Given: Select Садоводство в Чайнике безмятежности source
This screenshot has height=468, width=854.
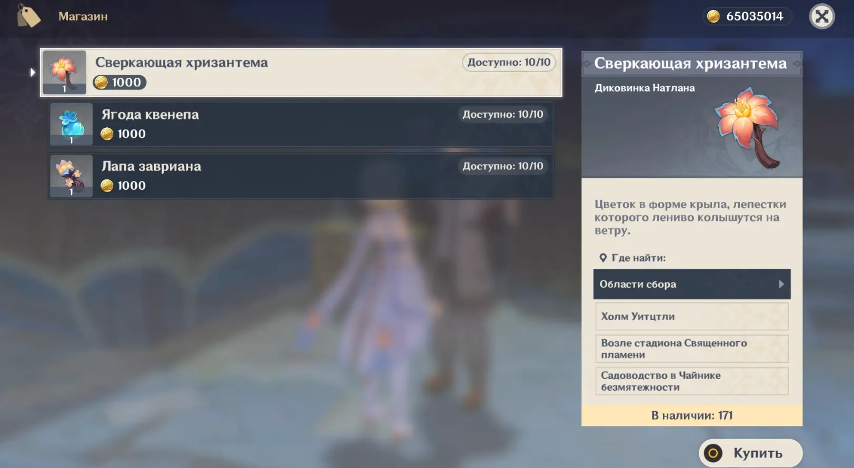Looking at the screenshot, I should pyautogui.click(x=691, y=381).
